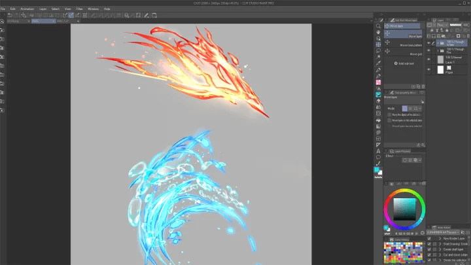The image size is (471, 265).
Task: Select the pink Decoration tool
Action: pos(378,82)
